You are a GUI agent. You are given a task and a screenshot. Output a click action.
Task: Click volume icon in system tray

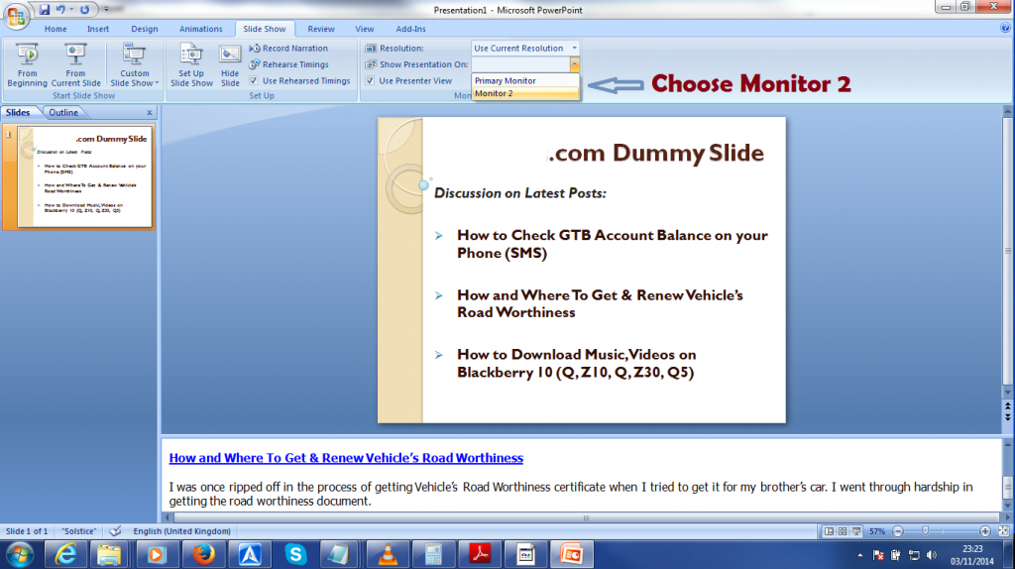click(x=932, y=555)
